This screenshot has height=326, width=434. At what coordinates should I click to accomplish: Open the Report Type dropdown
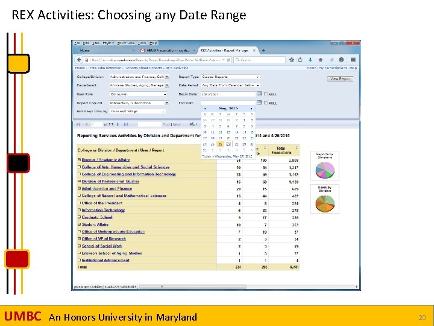click(258, 77)
